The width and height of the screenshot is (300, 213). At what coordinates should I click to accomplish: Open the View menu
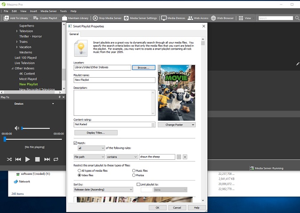click(23, 11)
